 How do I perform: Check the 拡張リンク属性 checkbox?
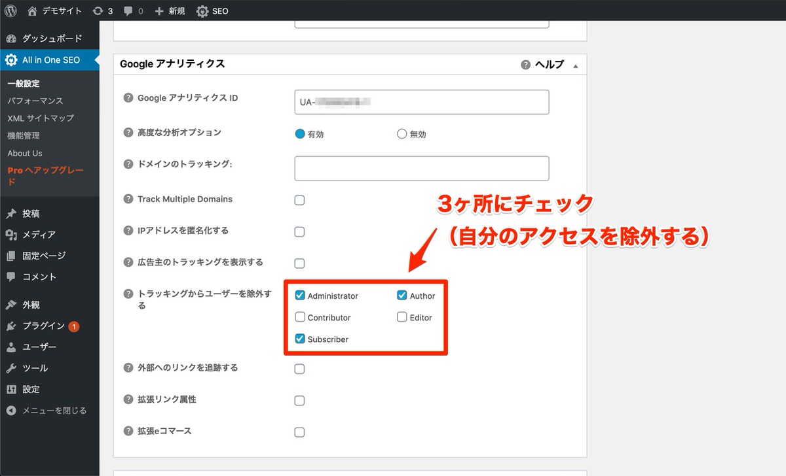pos(300,401)
